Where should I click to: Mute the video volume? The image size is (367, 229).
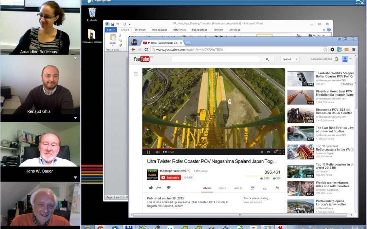click(158, 152)
